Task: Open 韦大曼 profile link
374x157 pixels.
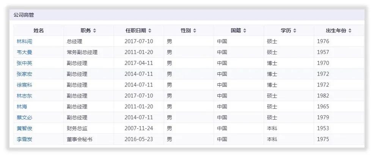Action: click(x=24, y=52)
